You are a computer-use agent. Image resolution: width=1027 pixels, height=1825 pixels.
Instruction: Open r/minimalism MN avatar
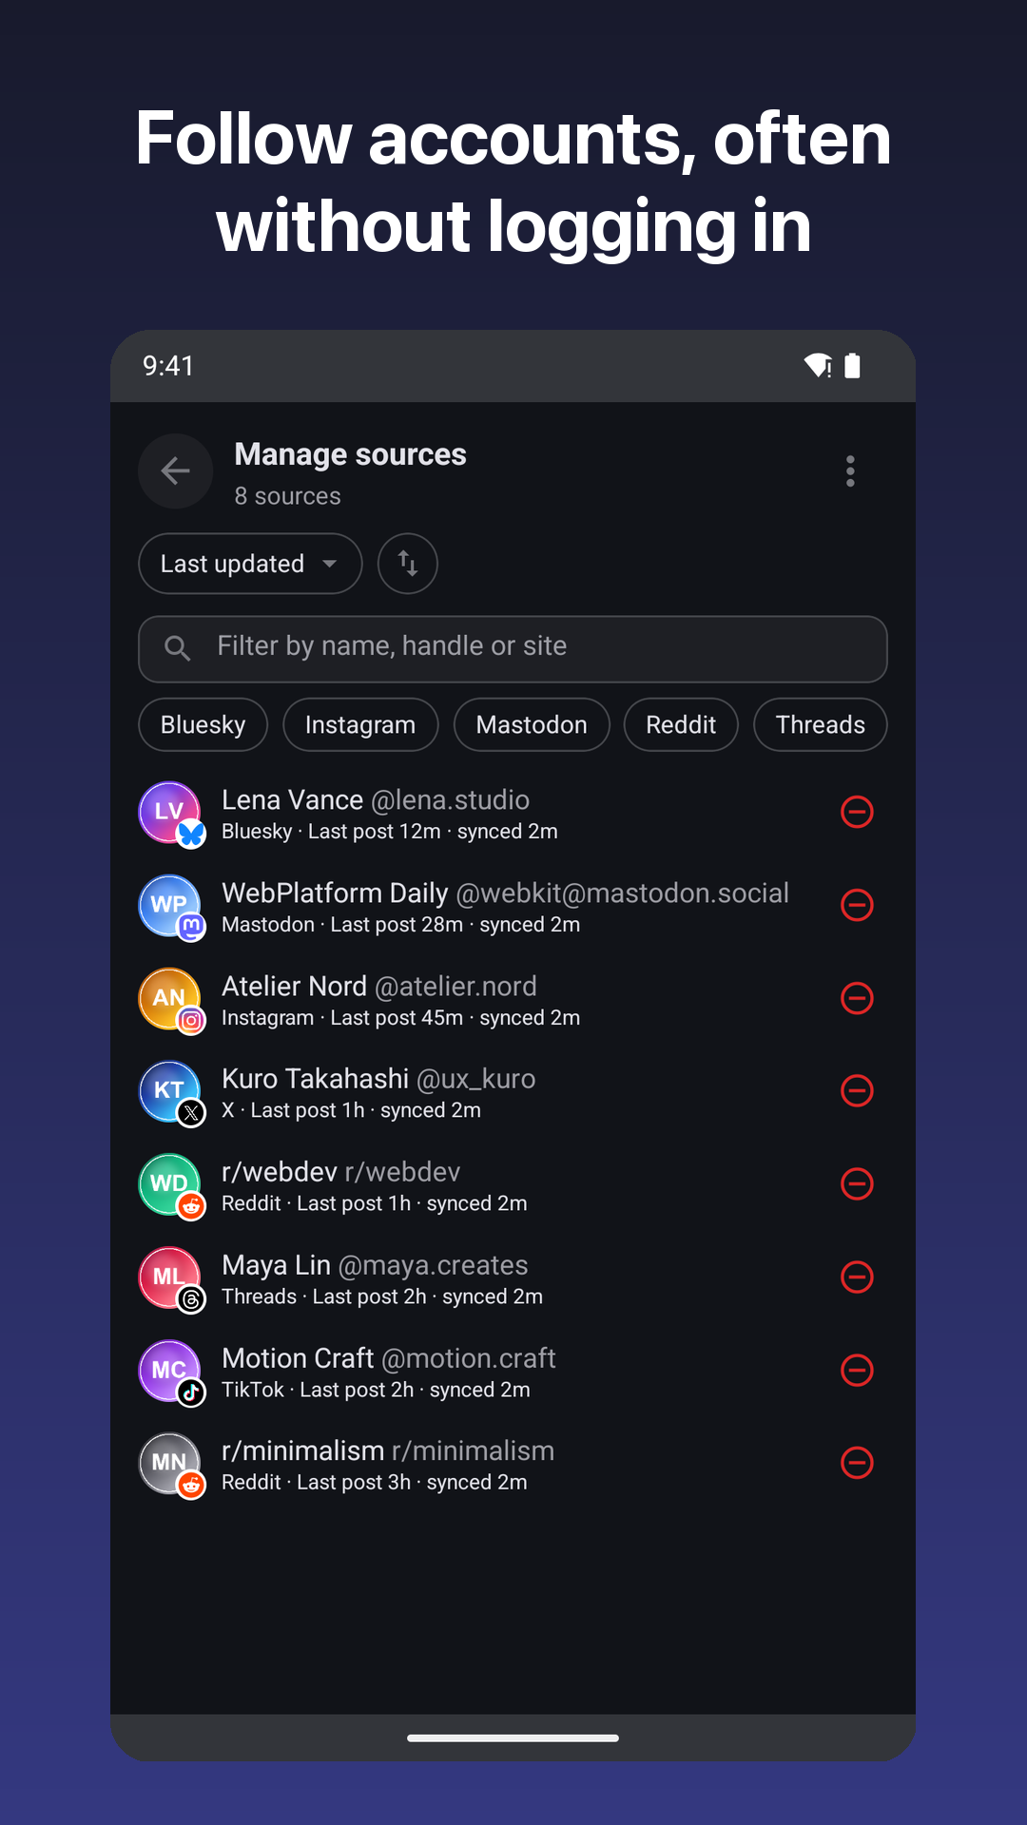[x=170, y=1463]
